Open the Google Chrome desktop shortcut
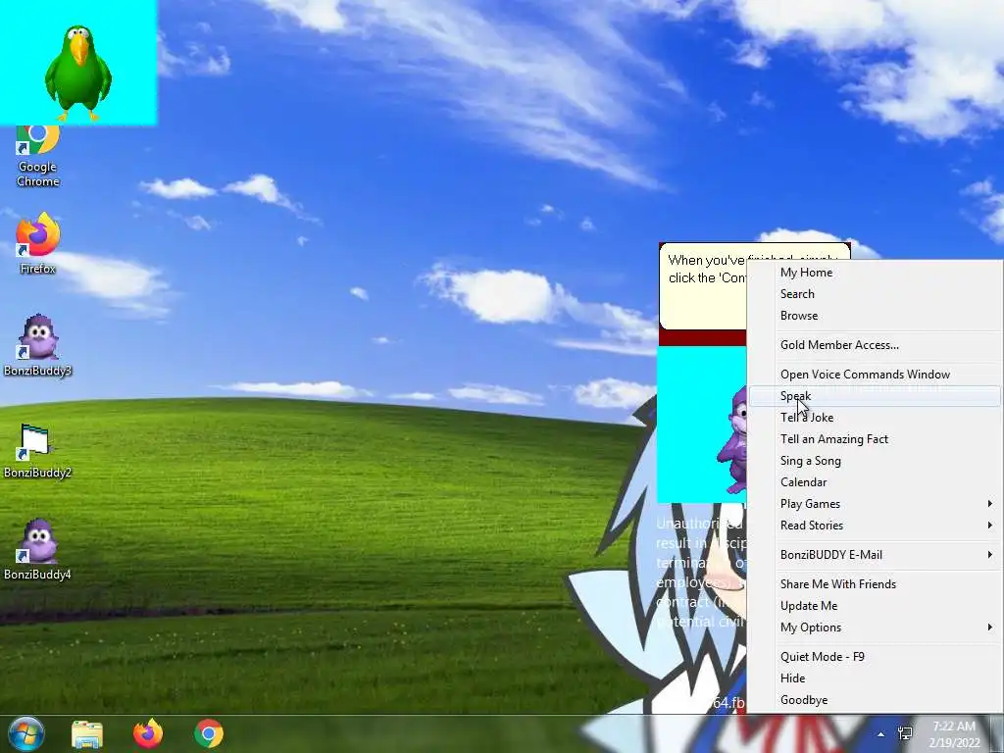 (x=38, y=157)
